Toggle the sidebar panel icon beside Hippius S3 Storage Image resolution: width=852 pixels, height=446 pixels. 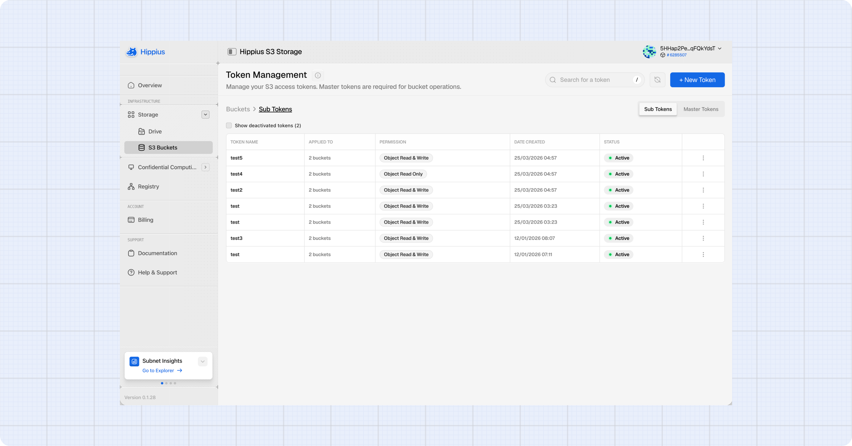click(232, 52)
